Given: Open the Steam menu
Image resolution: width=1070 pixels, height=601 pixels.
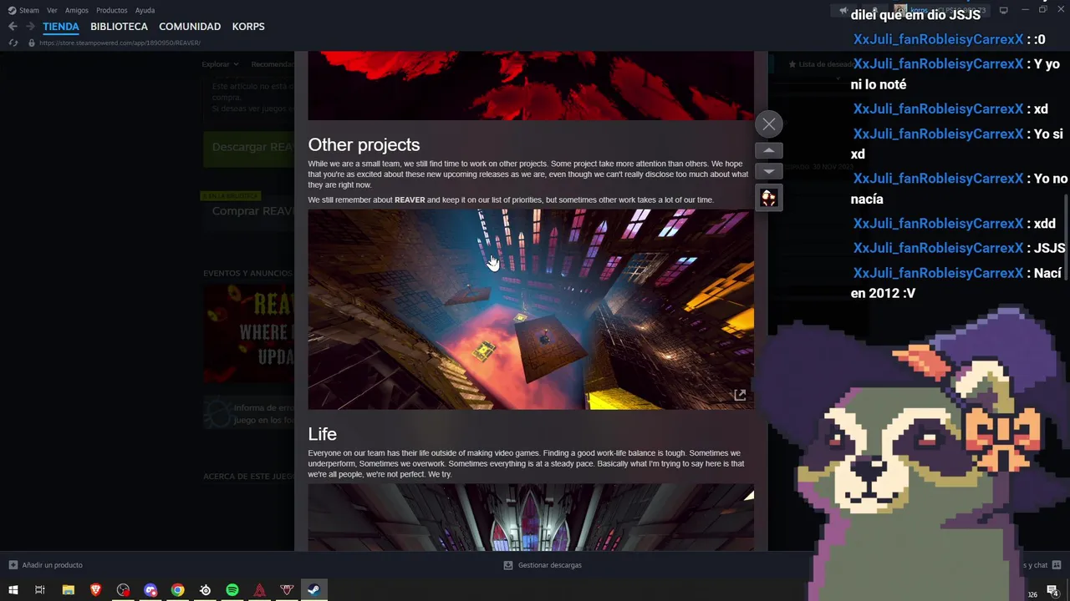Looking at the screenshot, I should [x=23, y=10].
